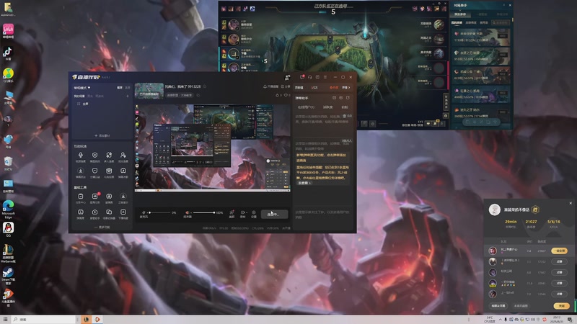Open the tool icon with the red badge
The height and width of the screenshot is (324, 577).
click(x=95, y=197)
